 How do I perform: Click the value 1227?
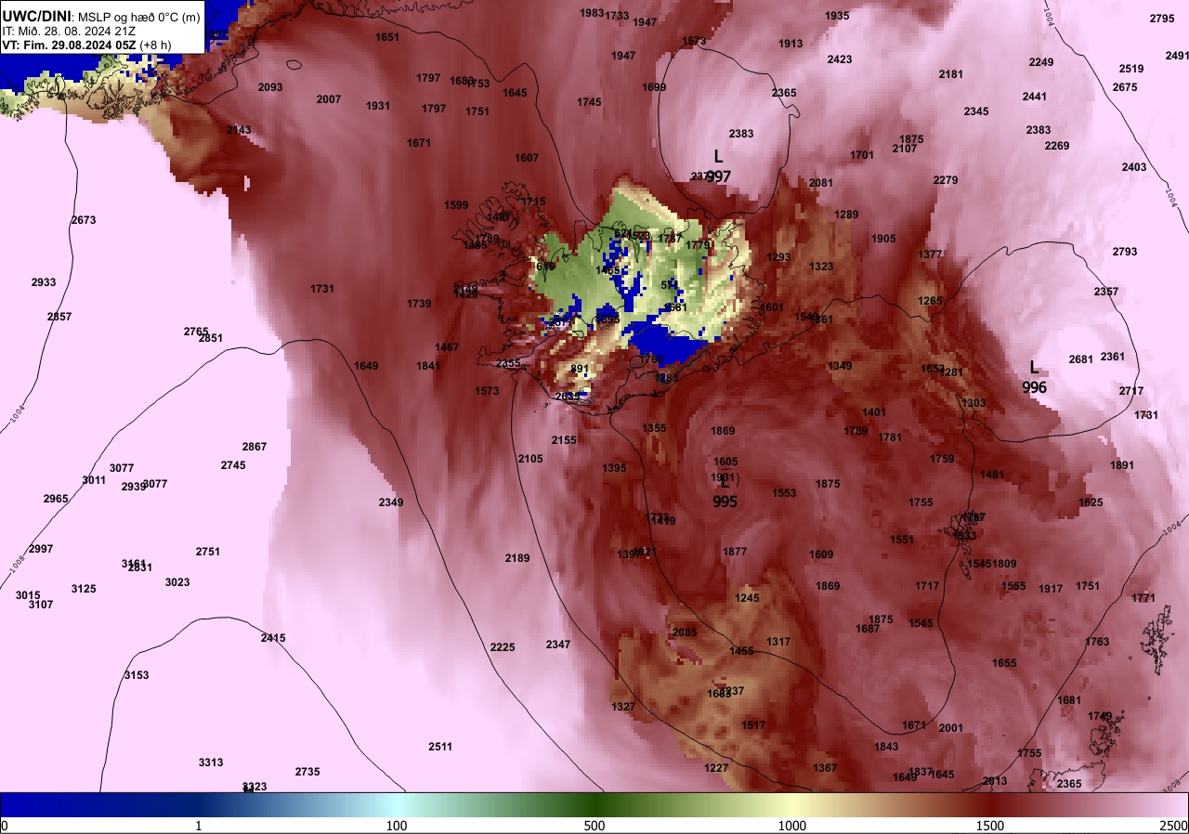[716, 768]
